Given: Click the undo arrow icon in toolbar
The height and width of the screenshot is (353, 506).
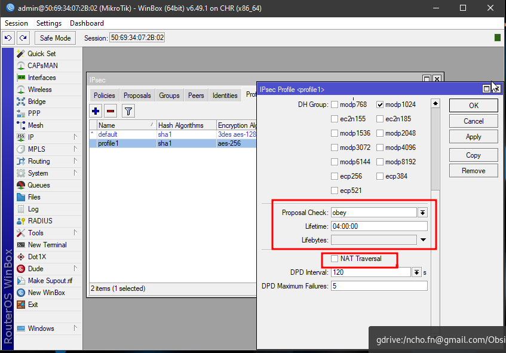Looking at the screenshot, I should click(x=8, y=38).
